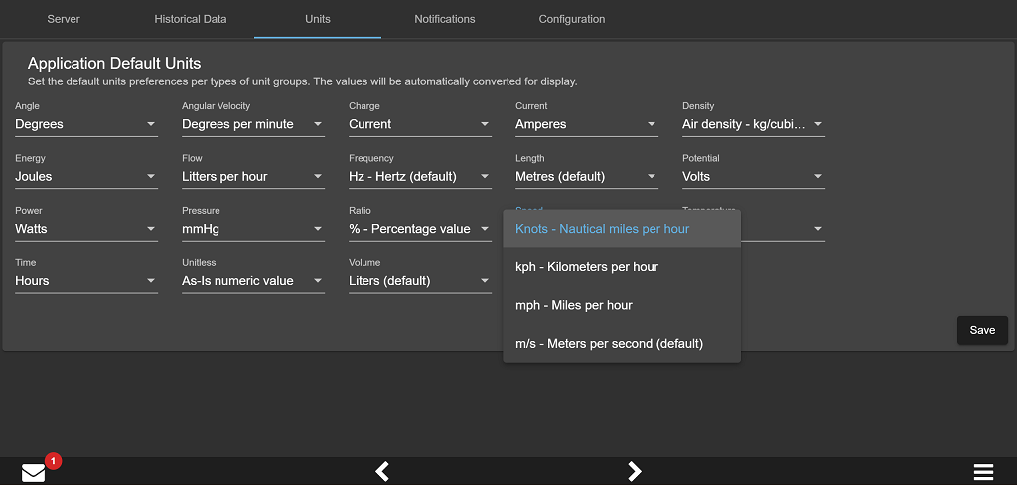Go to next page with right chevron
1017x485 pixels.
point(635,471)
